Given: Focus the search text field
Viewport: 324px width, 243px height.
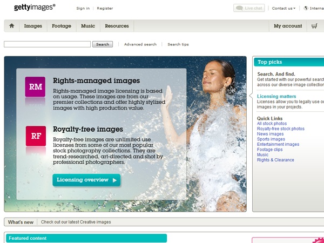Looking at the screenshot, I should pyautogui.click(x=47, y=44).
